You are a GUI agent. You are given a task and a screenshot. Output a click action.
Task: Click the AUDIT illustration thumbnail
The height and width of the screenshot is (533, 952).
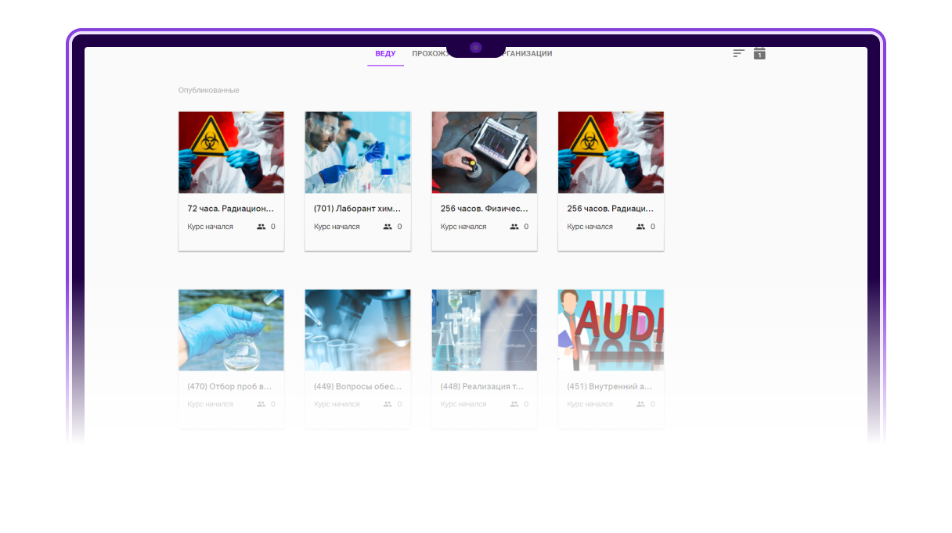(611, 330)
